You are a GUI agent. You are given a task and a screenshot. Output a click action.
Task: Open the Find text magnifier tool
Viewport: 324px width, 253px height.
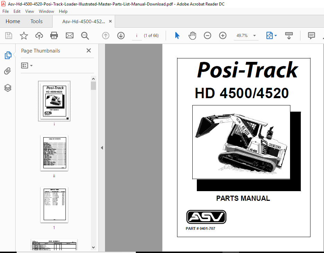pos(85,36)
